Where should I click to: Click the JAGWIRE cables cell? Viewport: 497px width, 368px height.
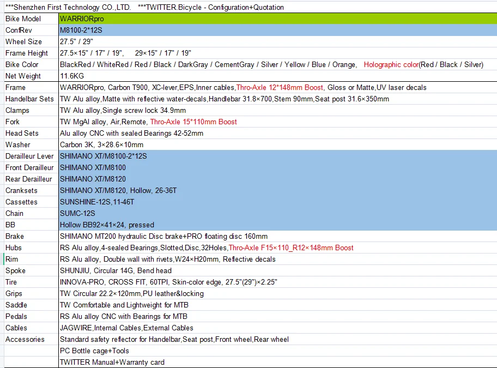pos(277,328)
